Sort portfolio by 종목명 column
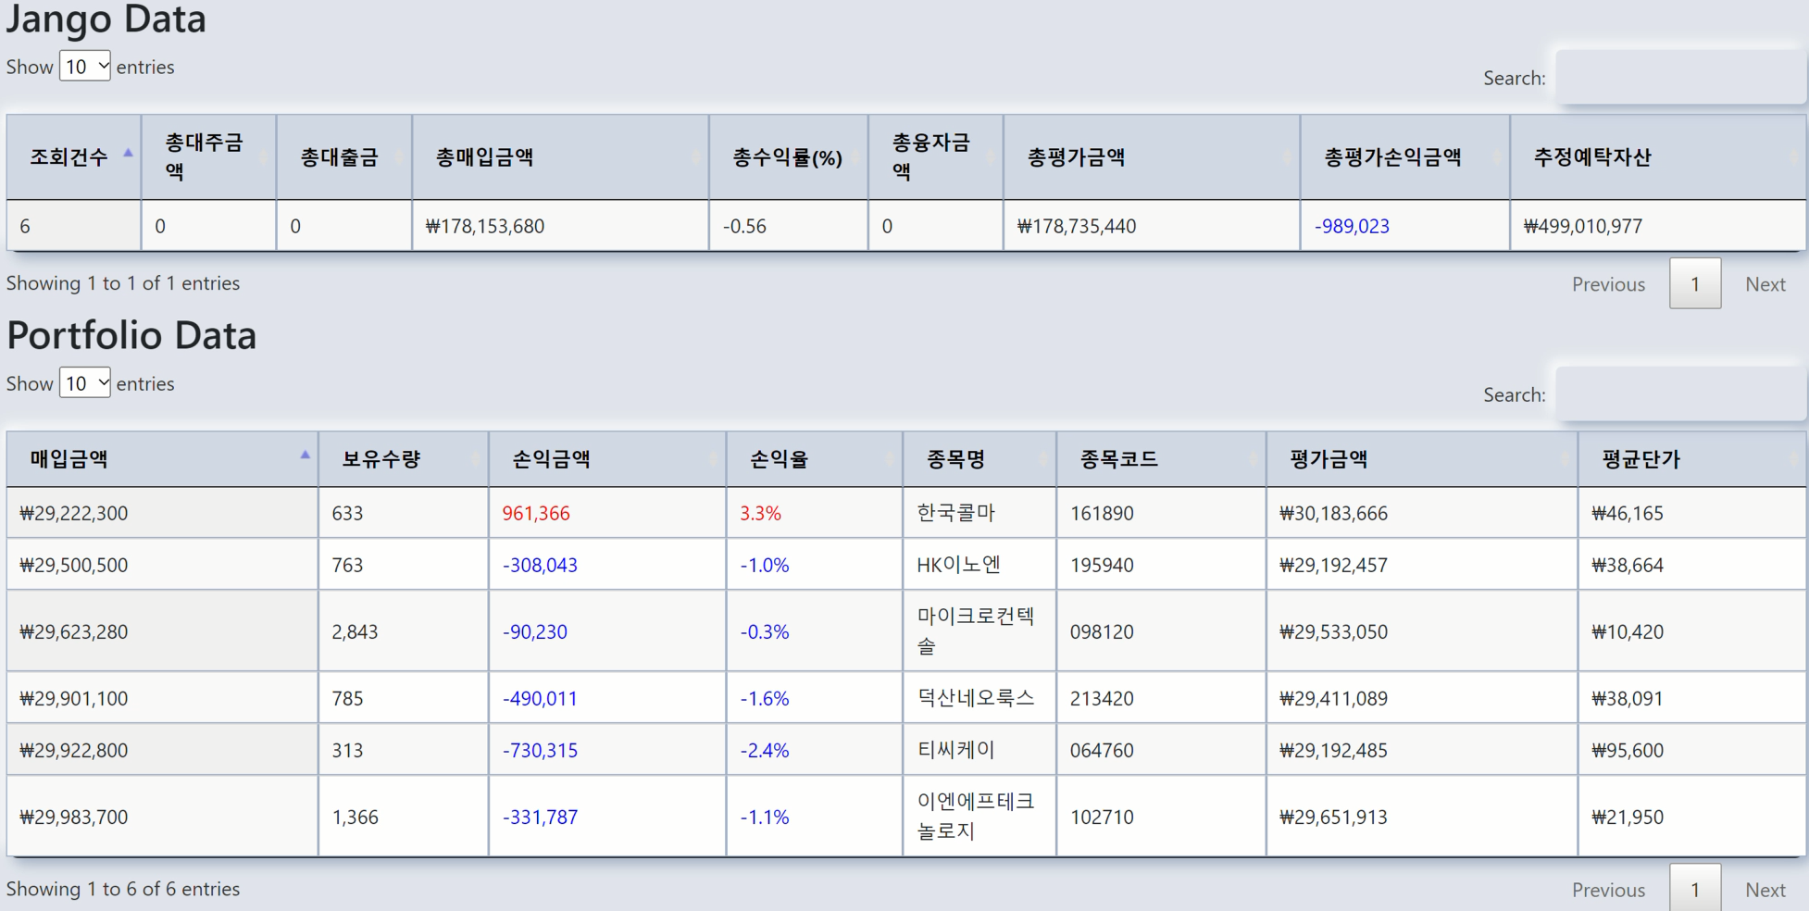 point(979,458)
